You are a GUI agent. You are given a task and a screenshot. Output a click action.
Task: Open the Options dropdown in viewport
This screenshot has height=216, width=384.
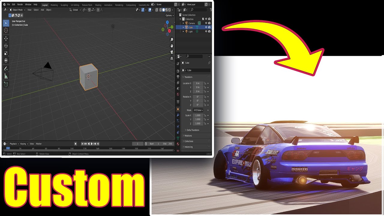[x=169, y=15]
